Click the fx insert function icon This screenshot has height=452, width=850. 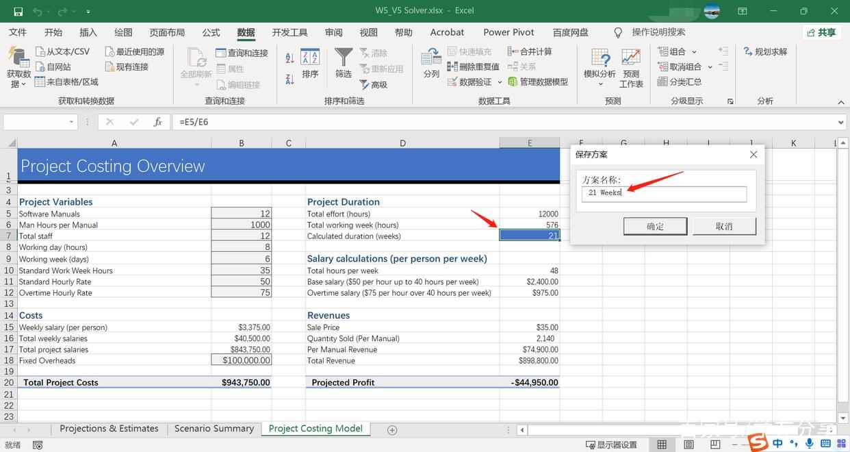[x=157, y=122]
